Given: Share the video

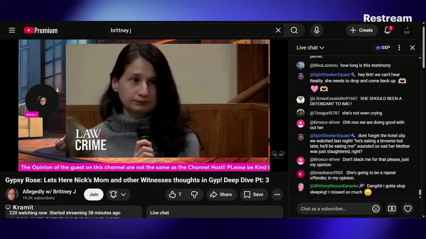Looking at the screenshot, I should [x=222, y=195].
